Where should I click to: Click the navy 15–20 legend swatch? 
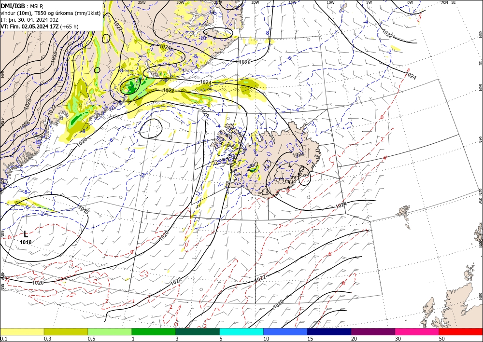(329, 331)
